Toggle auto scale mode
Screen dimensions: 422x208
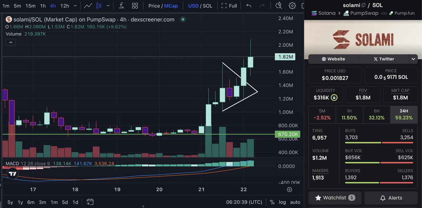pyautogui.click(x=295, y=202)
